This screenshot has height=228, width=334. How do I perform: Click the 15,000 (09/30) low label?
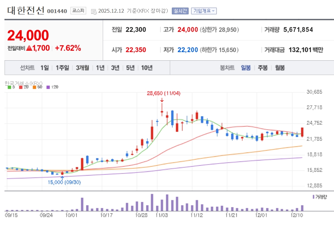point(64,182)
